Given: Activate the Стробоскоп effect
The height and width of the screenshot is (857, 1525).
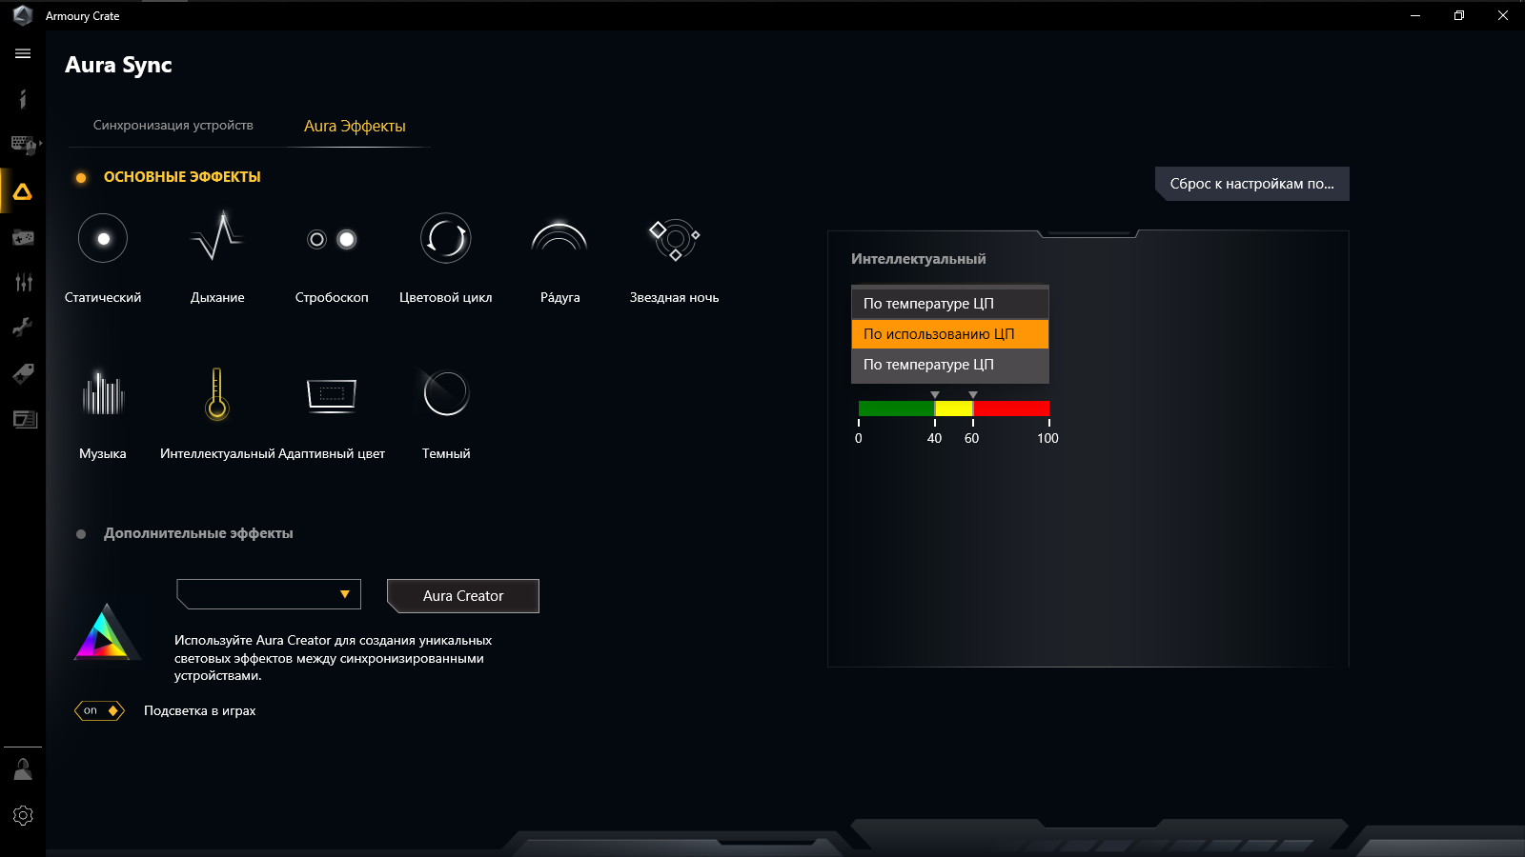Looking at the screenshot, I should [331, 238].
